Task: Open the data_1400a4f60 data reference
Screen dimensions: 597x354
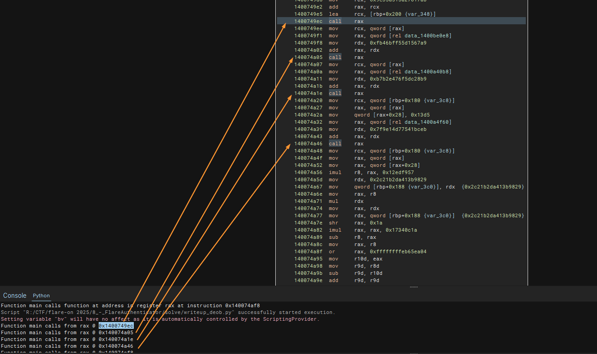Action: click(426, 122)
